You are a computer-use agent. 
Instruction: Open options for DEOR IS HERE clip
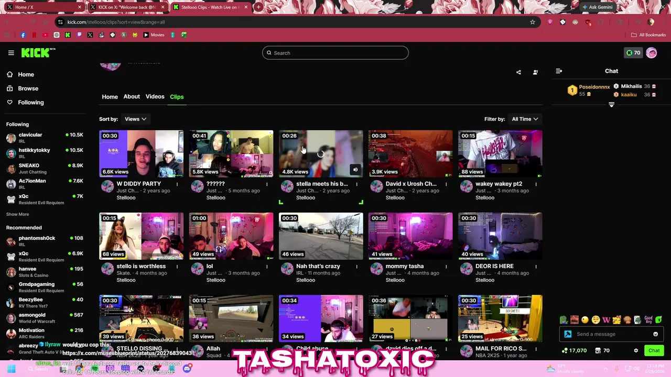(536, 267)
